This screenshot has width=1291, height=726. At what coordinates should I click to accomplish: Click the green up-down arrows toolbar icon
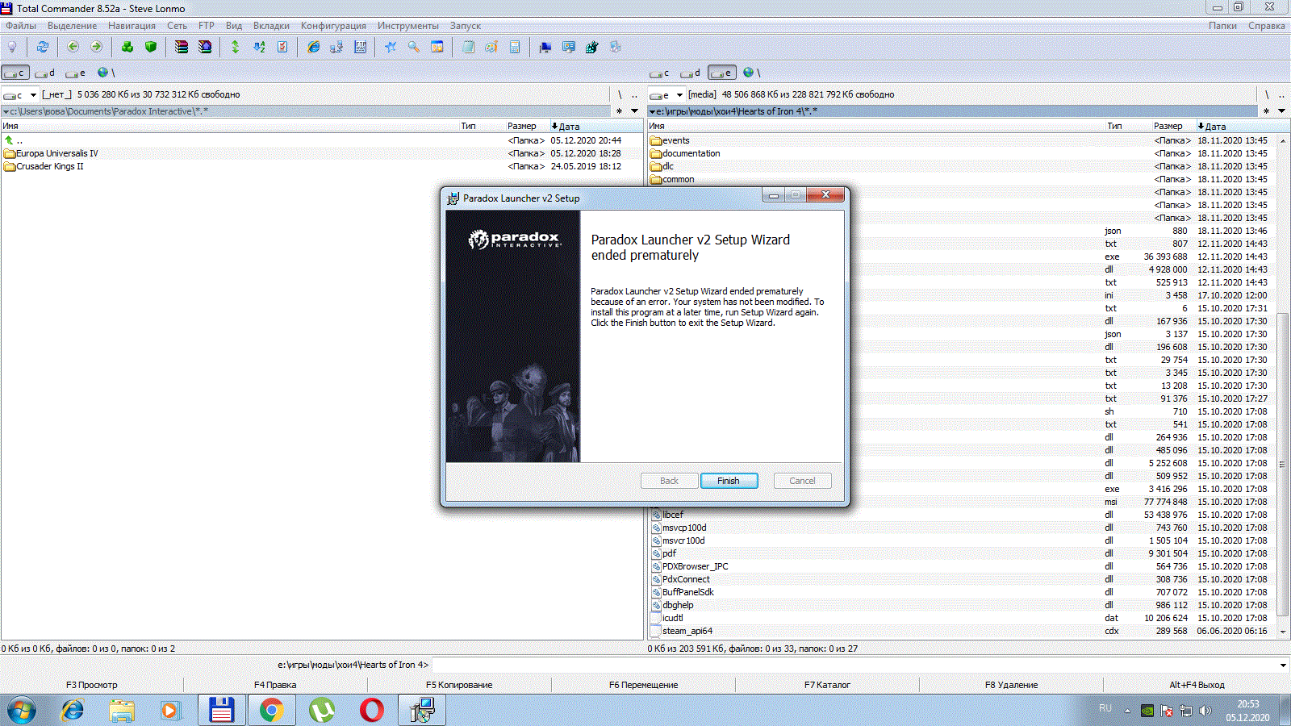tap(235, 47)
